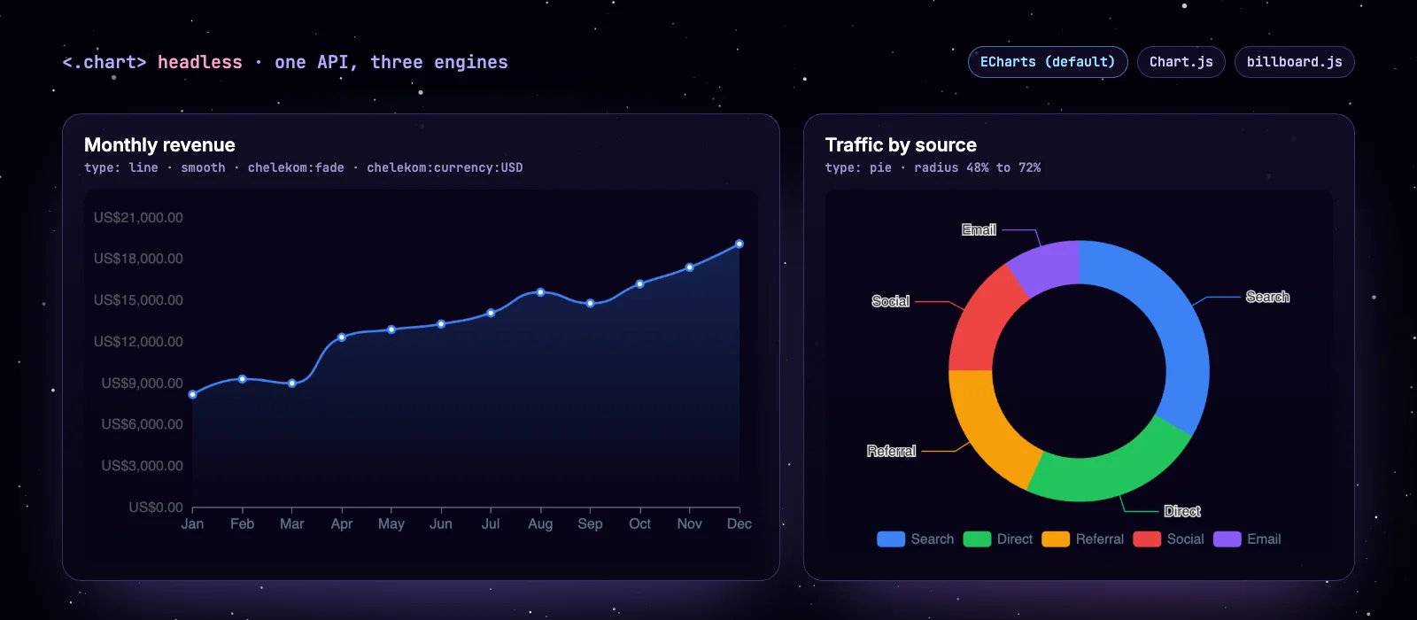The width and height of the screenshot is (1417, 620).
Task: Click the type: pie radius subtitle
Action: [933, 167]
